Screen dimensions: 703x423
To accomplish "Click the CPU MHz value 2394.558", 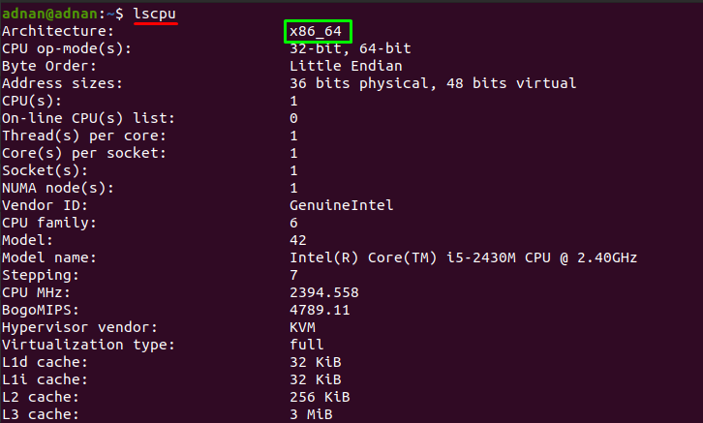I will [324, 292].
